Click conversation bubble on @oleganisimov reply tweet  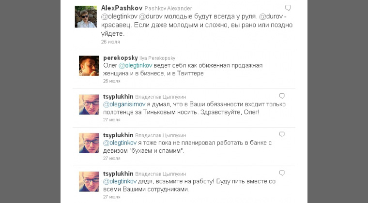point(282,96)
